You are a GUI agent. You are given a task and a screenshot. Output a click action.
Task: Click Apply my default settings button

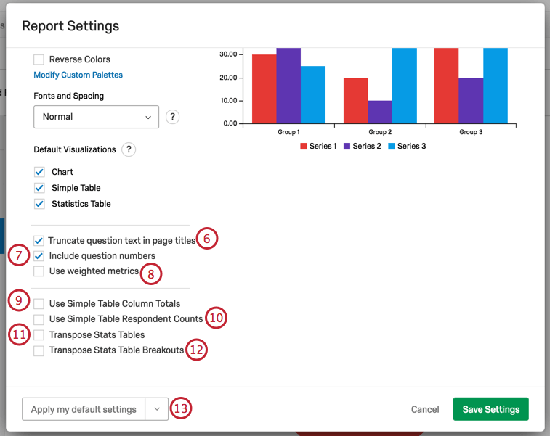click(x=84, y=409)
